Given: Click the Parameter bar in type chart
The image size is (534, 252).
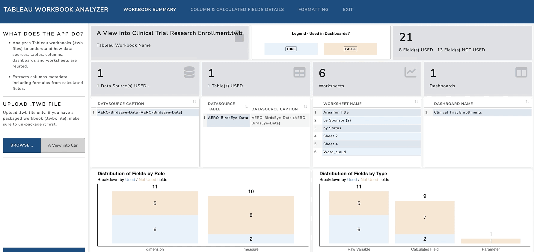Looking at the screenshot, I should 491,241.
